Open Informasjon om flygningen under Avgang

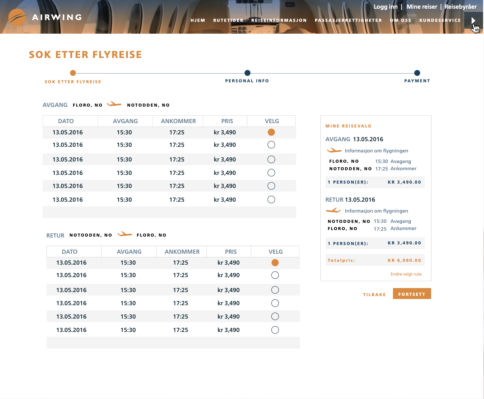376,151
